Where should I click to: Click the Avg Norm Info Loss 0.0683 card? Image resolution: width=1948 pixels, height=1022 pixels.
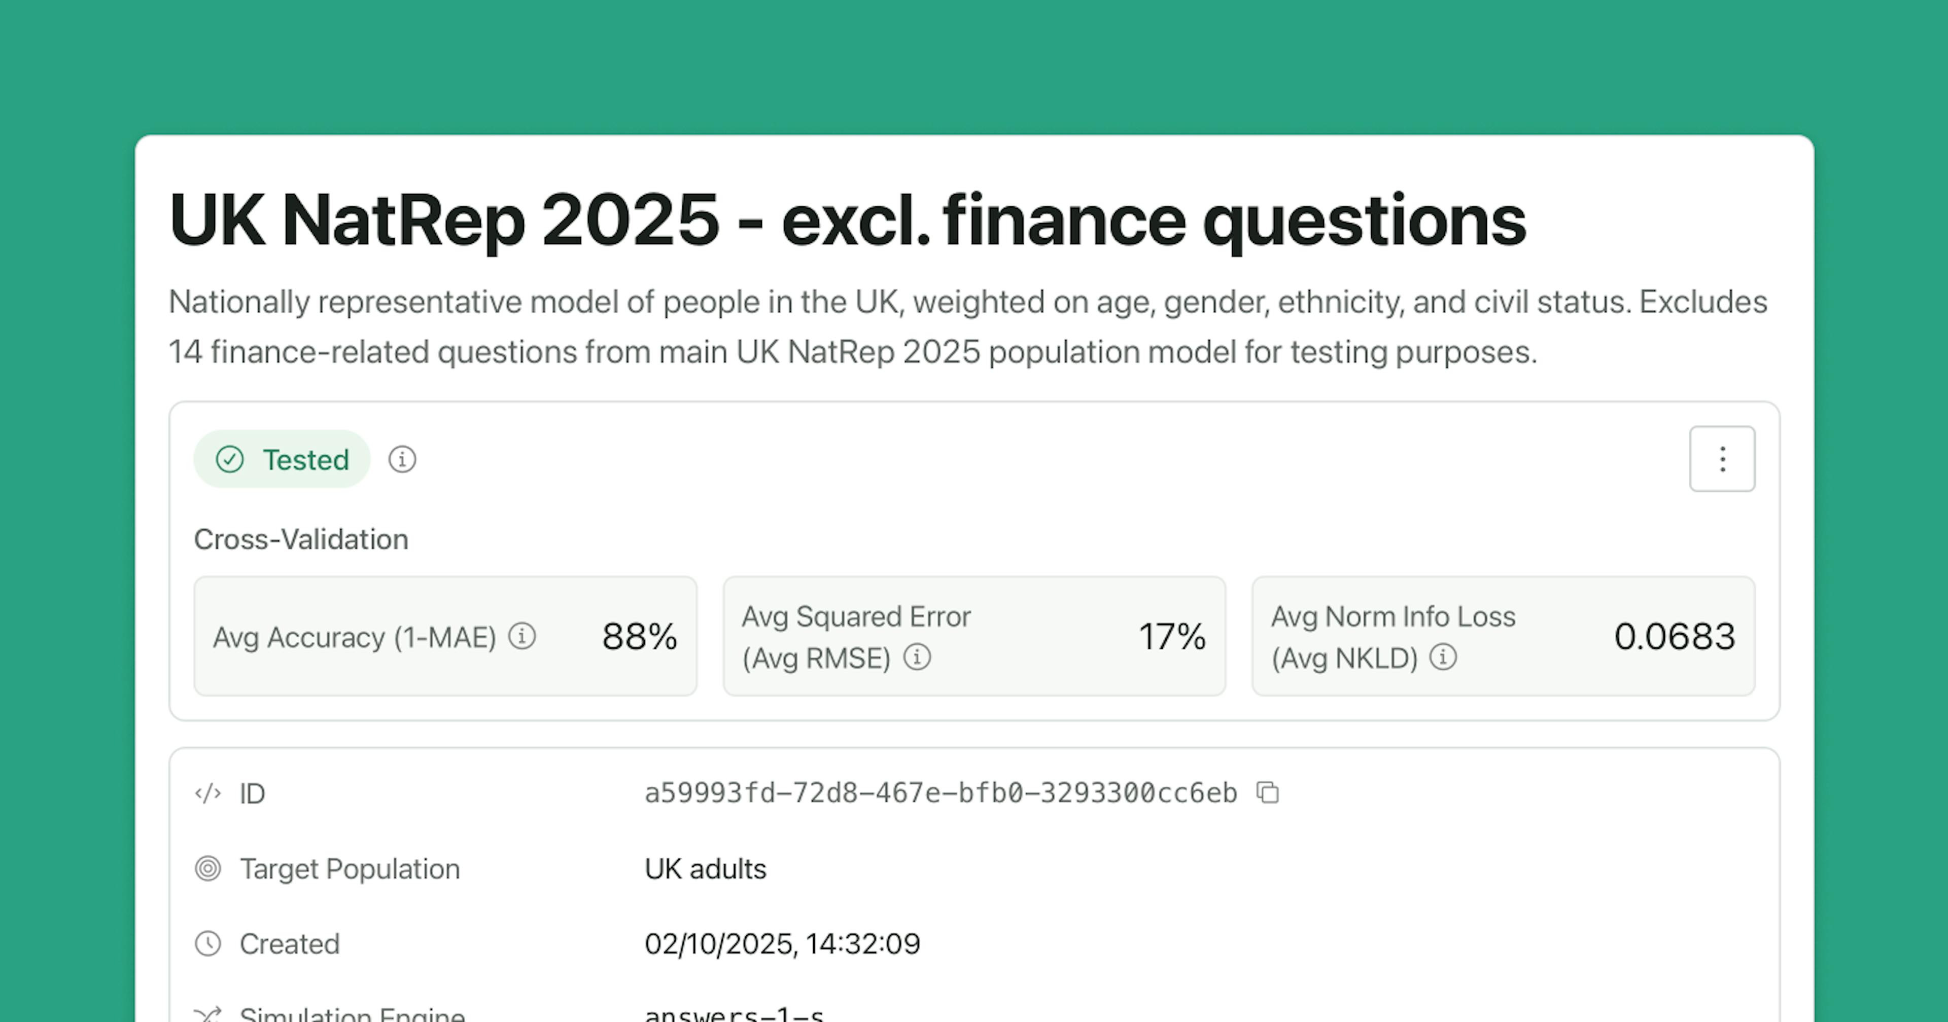point(1503,637)
